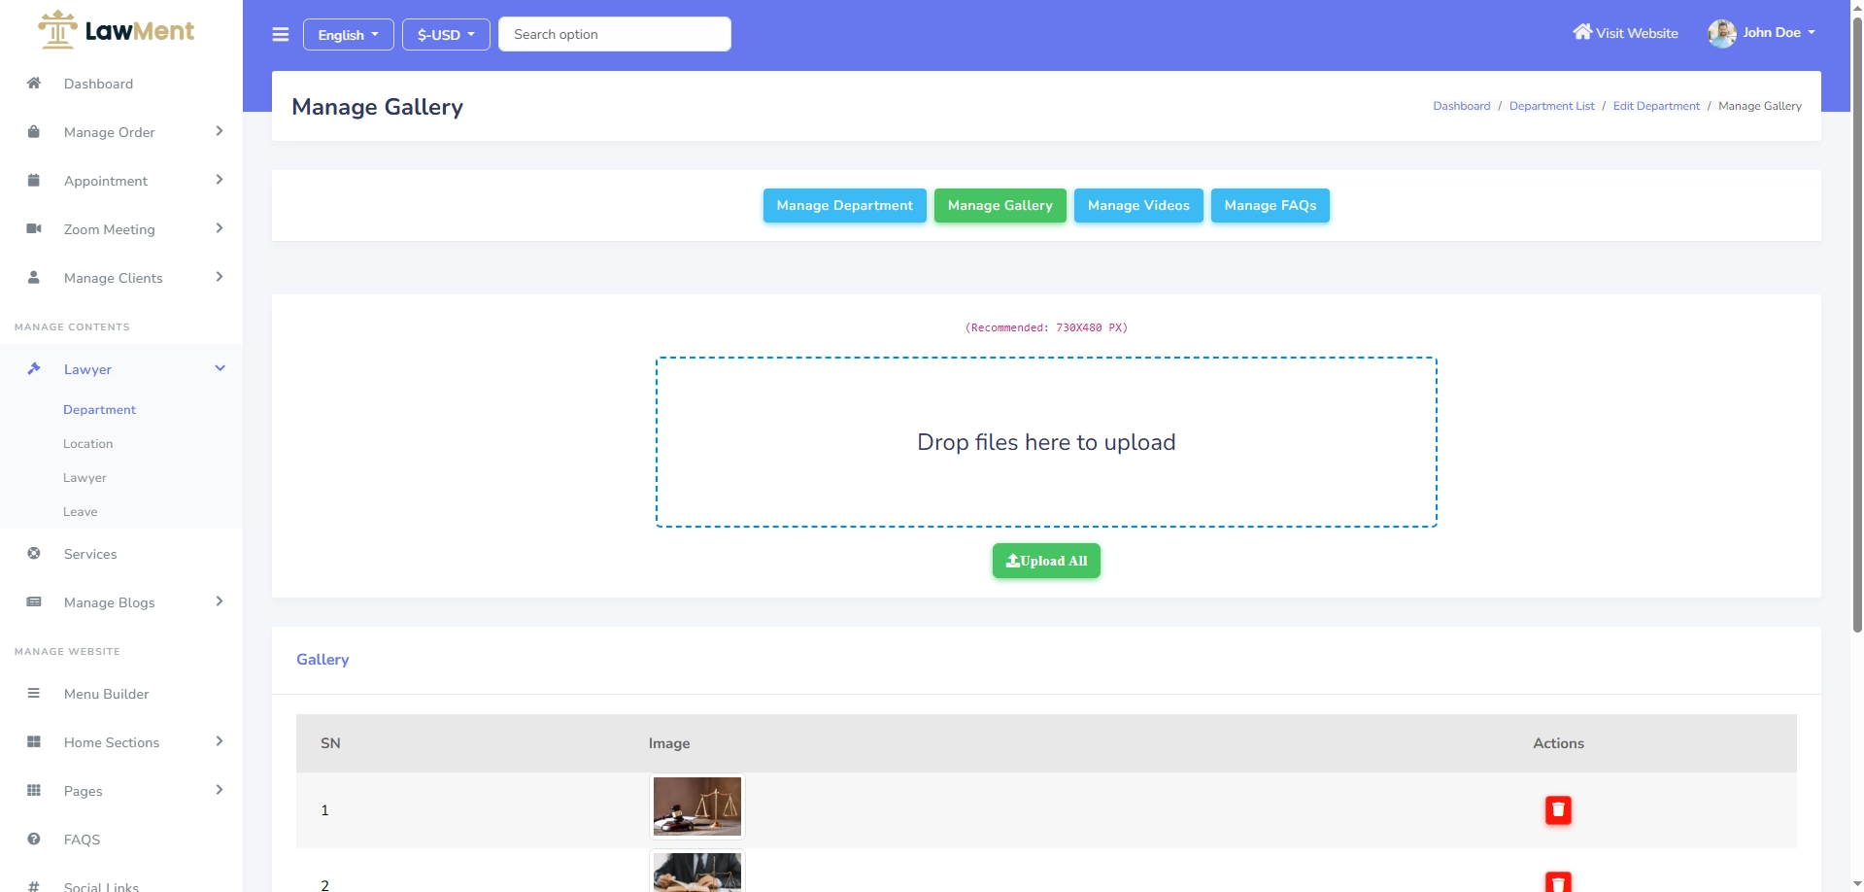Image resolution: width=1864 pixels, height=892 pixels.
Task: Click the Manage Order bag icon
Action: click(x=34, y=132)
